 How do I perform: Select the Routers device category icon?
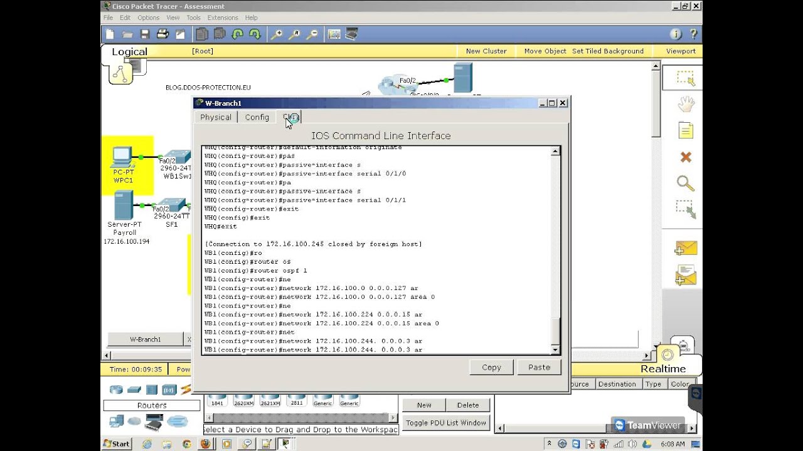pyautogui.click(x=116, y=389)
